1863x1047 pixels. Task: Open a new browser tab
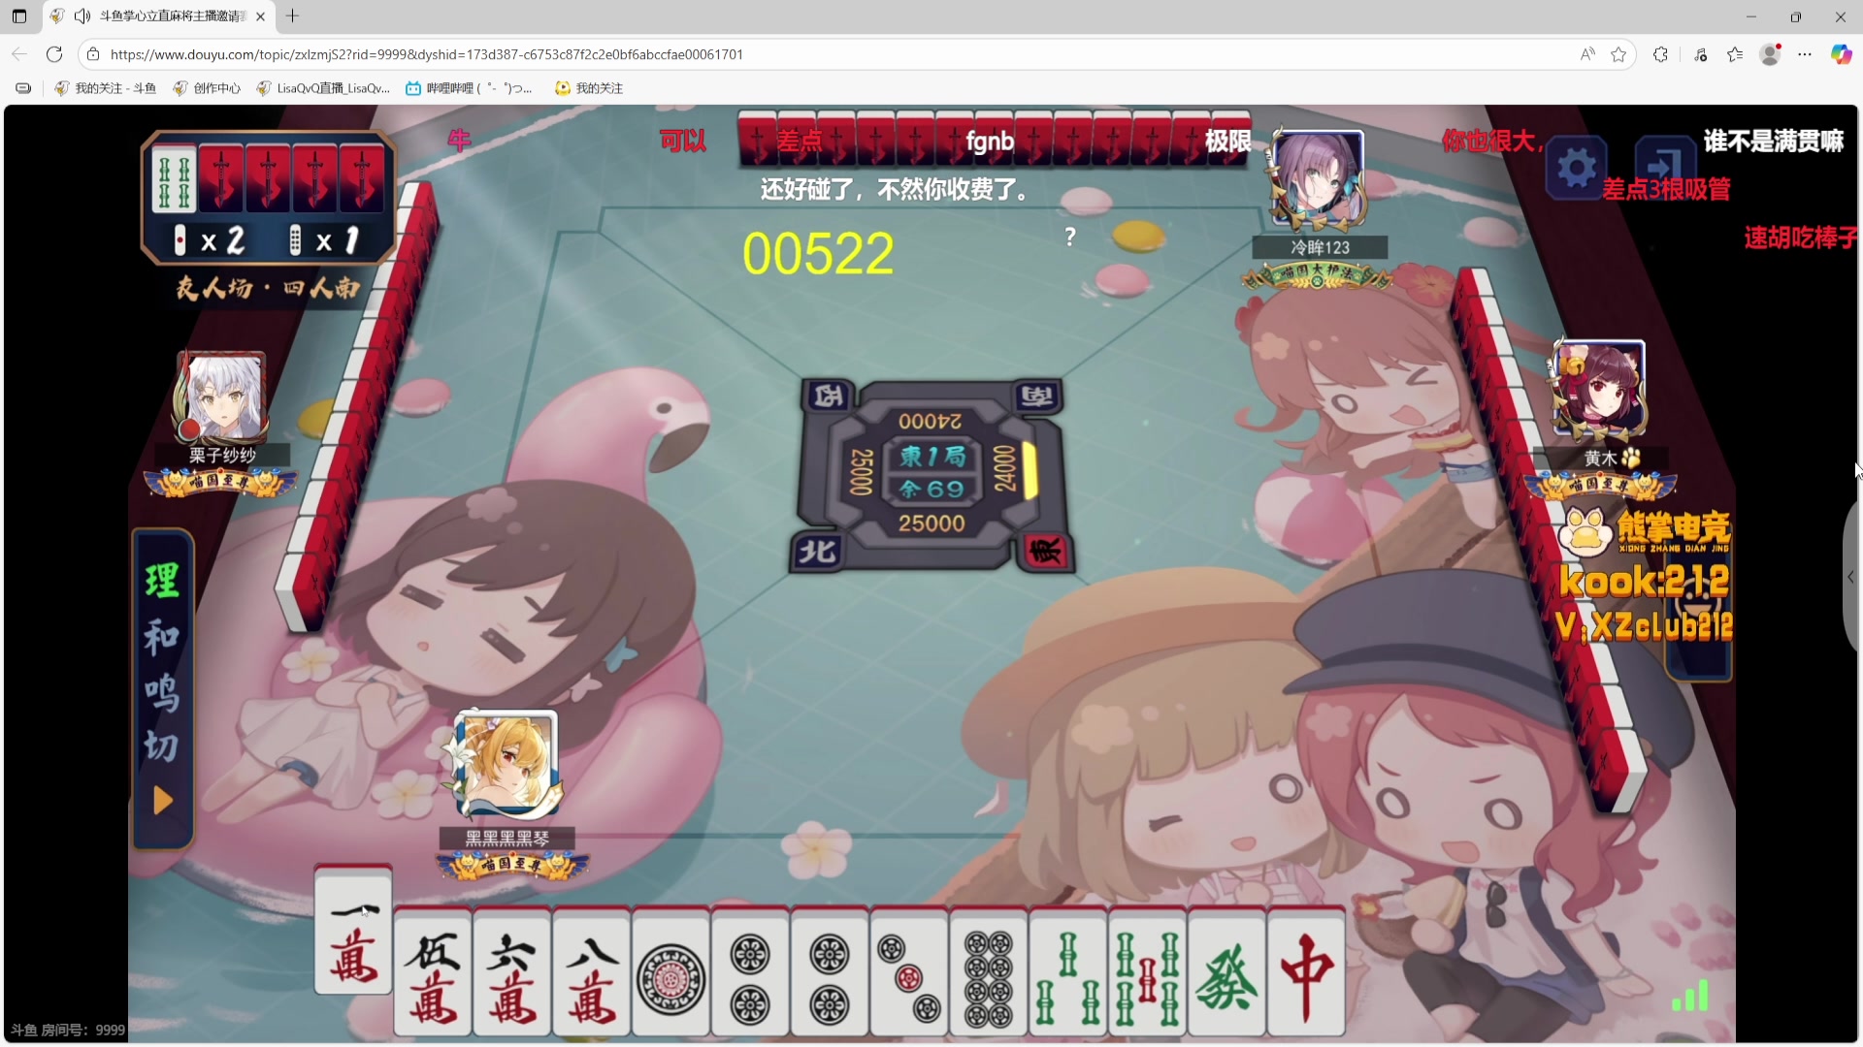pos(292,16)
